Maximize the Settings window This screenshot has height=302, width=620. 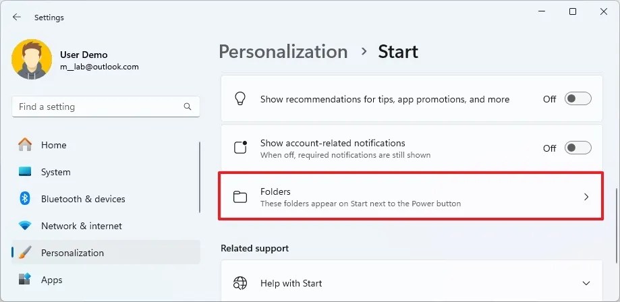(573, 12)
